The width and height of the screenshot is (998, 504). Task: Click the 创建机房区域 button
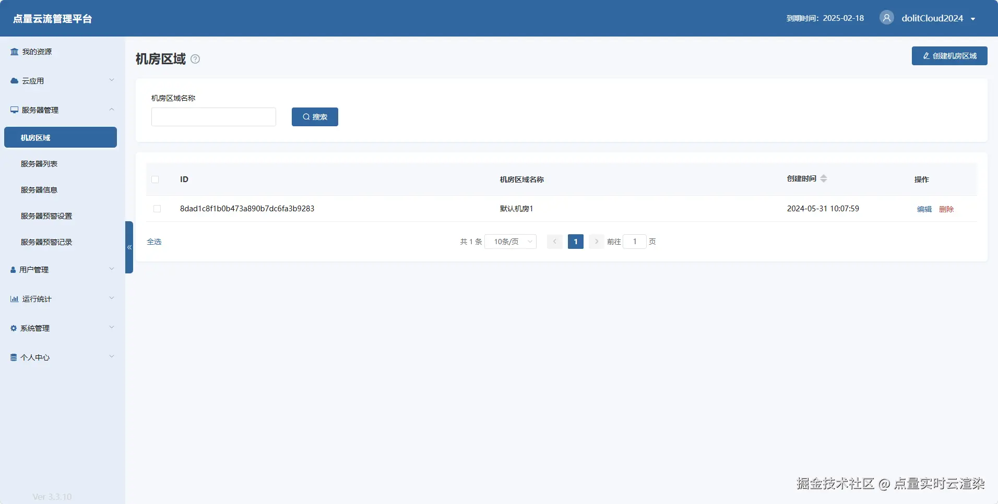click(949, 56)
